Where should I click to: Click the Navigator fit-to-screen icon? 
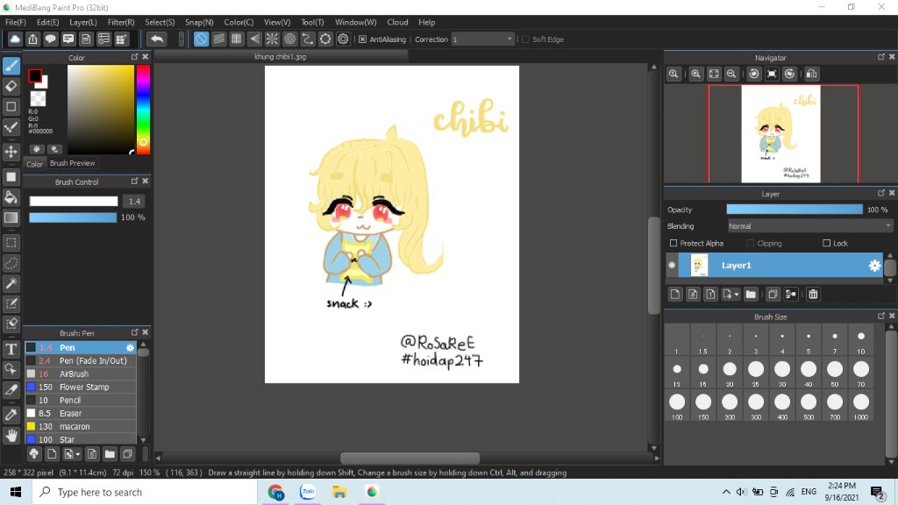tap(714, 74)
